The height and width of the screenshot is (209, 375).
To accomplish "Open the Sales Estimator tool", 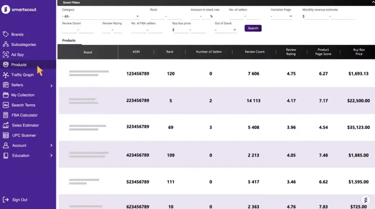I will [25, 125].
